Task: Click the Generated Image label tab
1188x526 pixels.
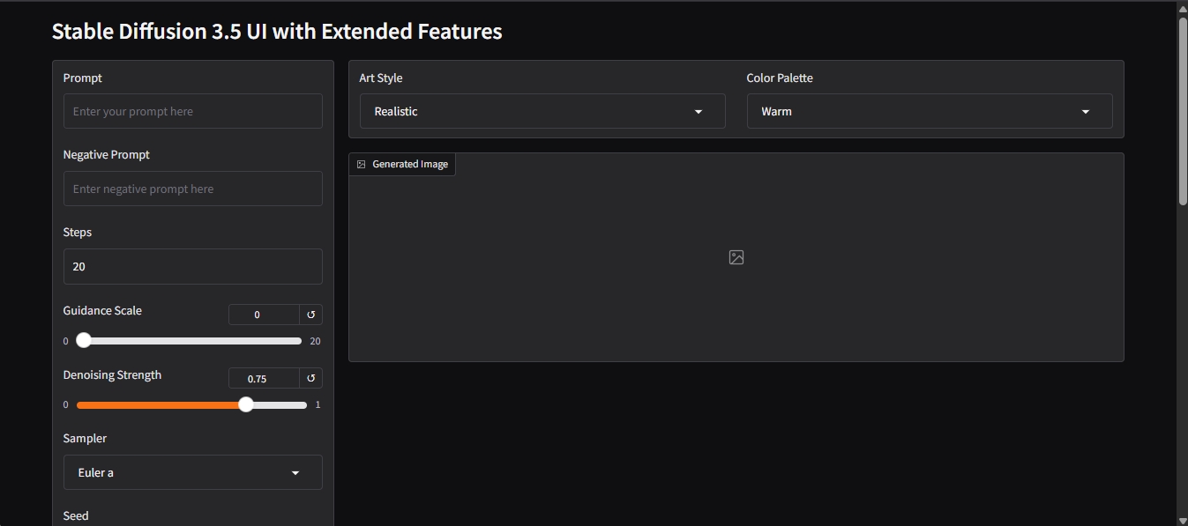Action: point(402,165)
